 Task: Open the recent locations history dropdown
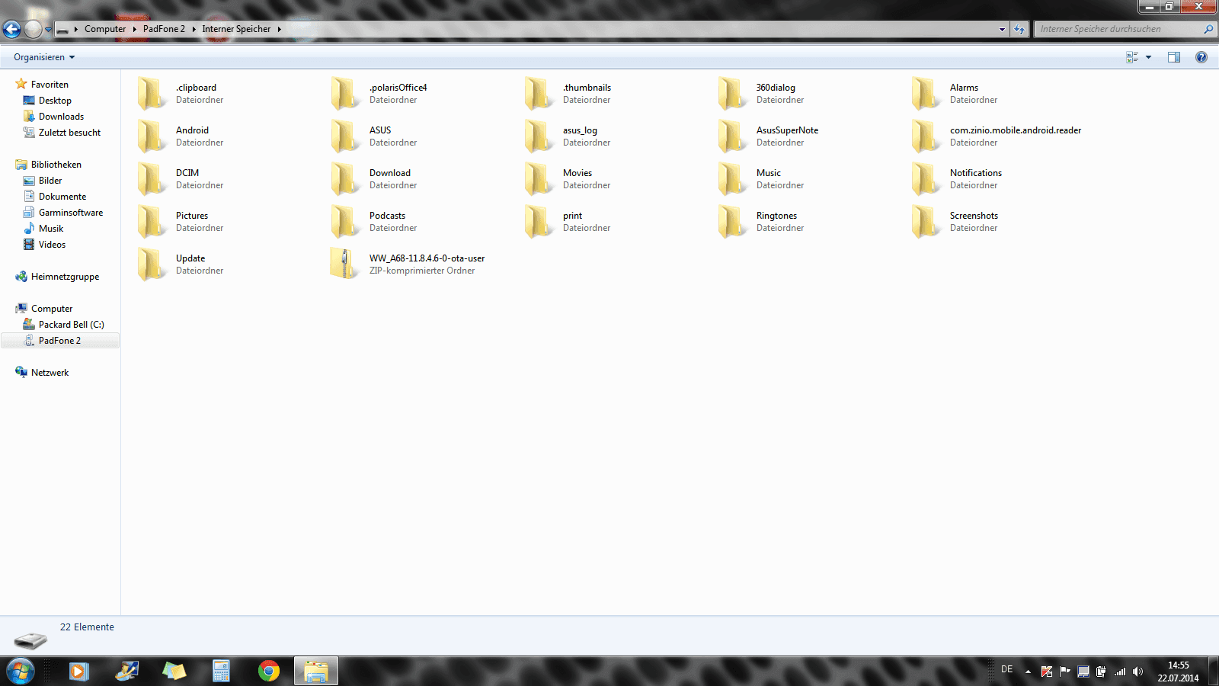tap(48, 30)
